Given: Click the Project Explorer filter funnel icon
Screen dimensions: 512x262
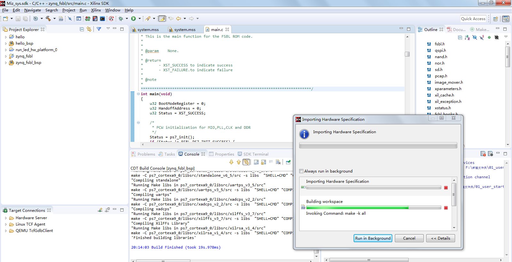Looking at the screenshot, I should tap(99, 29).
